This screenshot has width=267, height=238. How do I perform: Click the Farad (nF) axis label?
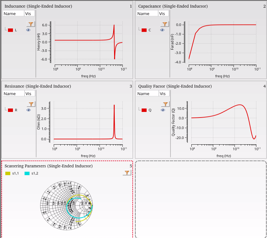(x=172, y=42)
